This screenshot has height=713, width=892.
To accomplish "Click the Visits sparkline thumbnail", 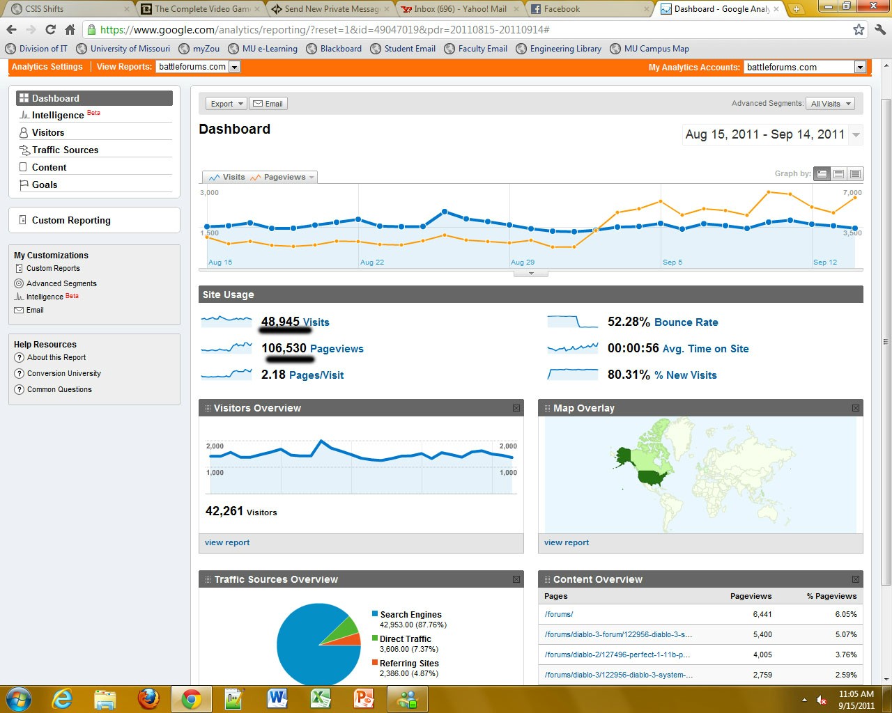I will click(x=226, y=322).
